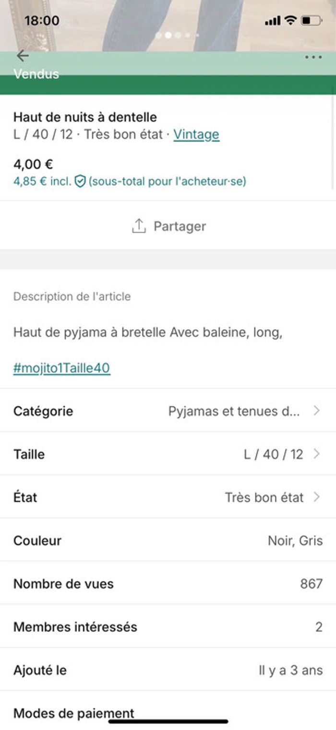Viewport: 336px width, 730px height.
Task: Tap the battery icon in status bar
Action: pyautogui.click(x=311, y=21)
